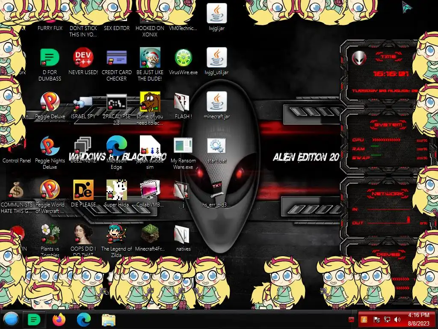Open File Explorer from the taskbar
Viewport: 438px width, 329px height.
click(x=109, y=320)
